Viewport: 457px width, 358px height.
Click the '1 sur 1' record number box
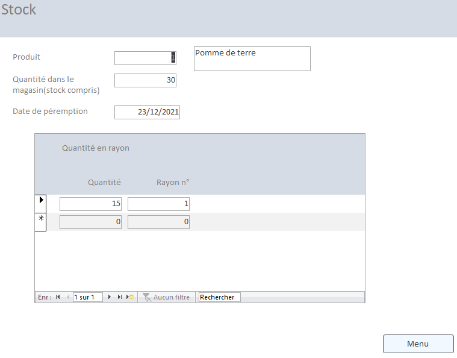pos(88,297)
